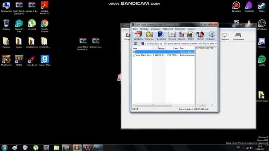Select the Steam desktop shortcut
The image size is (269, 151).
pos(262,7)
